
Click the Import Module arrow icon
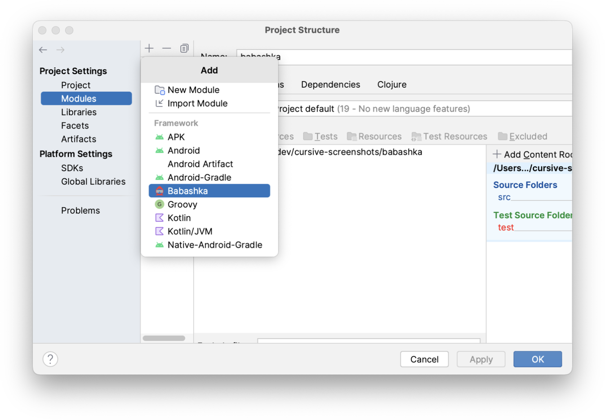[159, 103]
